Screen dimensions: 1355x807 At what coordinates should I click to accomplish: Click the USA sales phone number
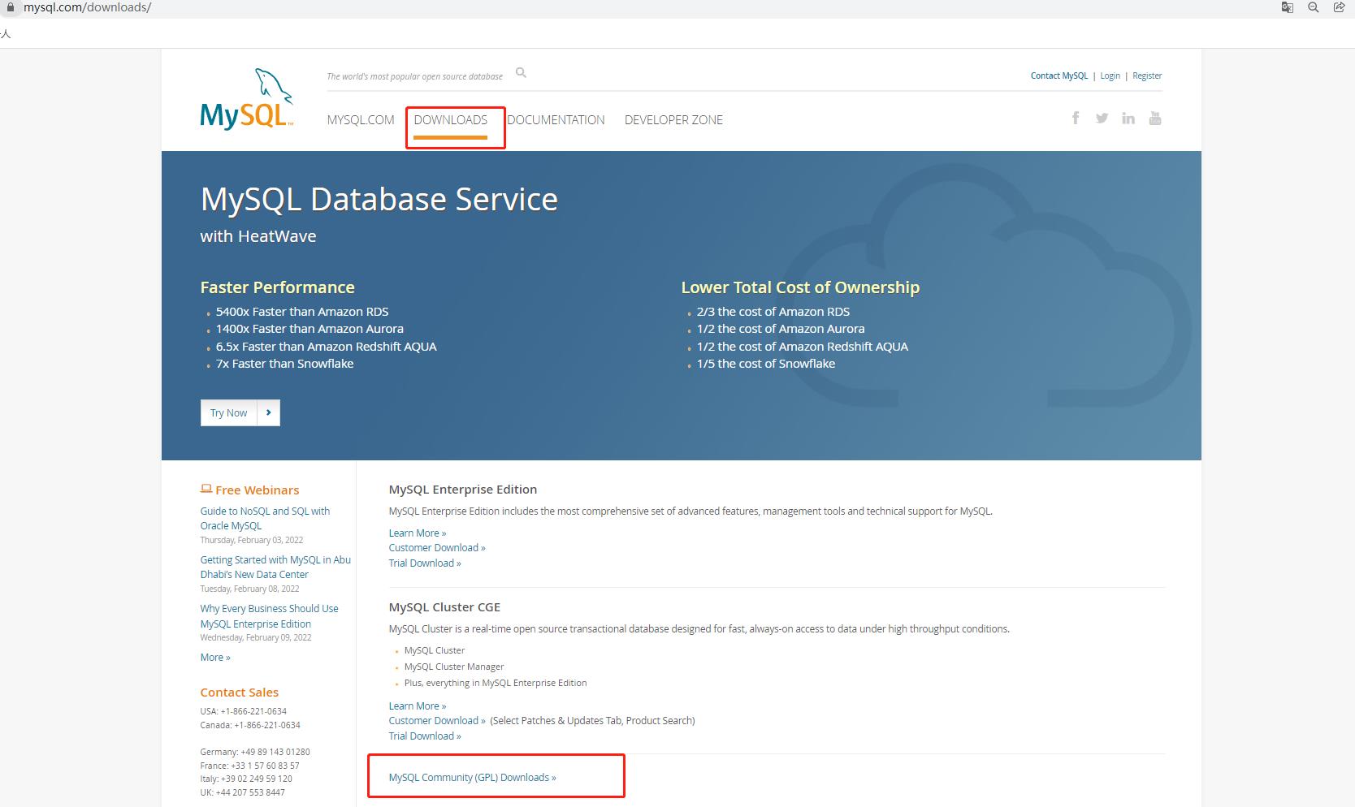(253, 711)
